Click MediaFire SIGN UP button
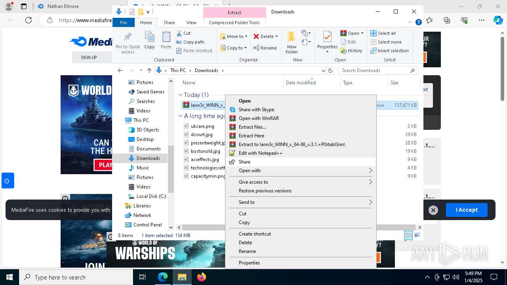This screenshot has height=285, width=507. coord(89,57)
